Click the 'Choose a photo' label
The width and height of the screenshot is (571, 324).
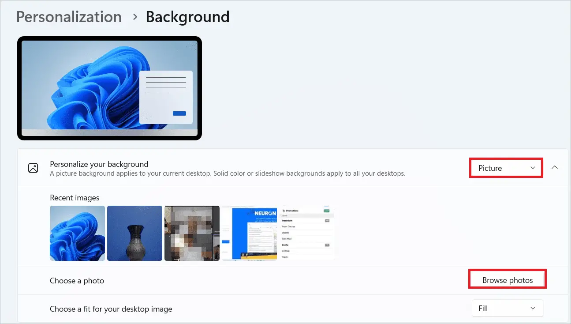77,281
